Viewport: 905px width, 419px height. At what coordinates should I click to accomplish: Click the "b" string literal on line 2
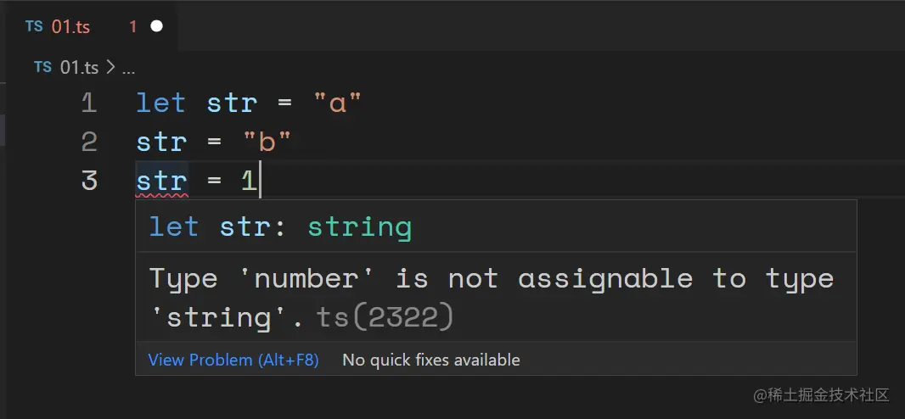(x=267, y=142)
